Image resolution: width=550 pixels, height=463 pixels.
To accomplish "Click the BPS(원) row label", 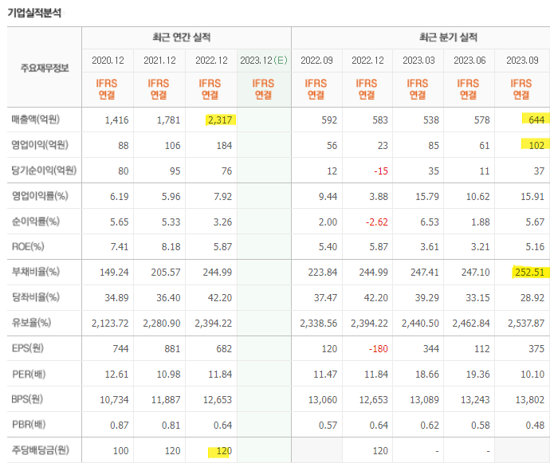I will click(27, 399).
